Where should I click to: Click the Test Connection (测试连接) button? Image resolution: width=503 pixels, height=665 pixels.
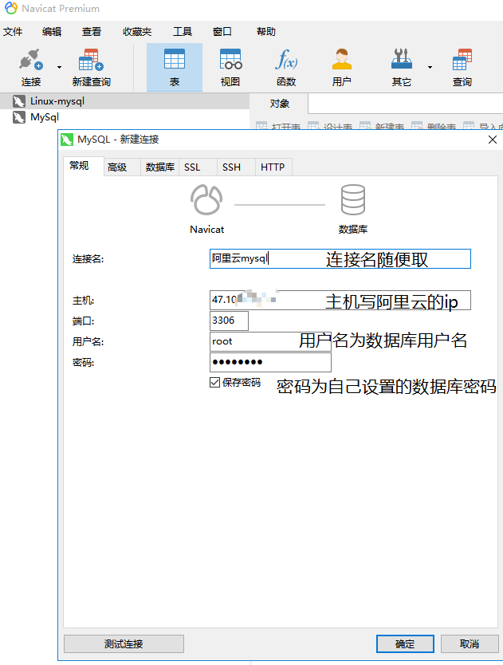pyautogui.click(x=124, y=643)
